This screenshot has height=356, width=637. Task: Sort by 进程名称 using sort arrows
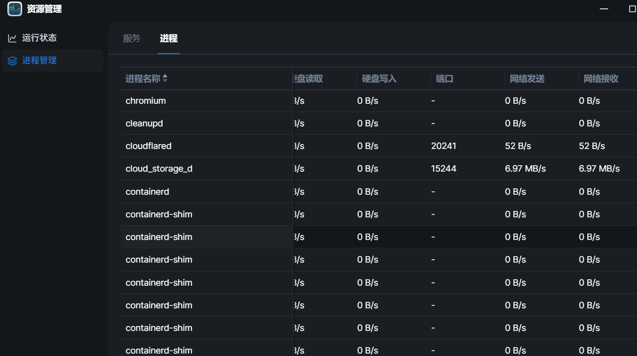click(x=165, y=79)
